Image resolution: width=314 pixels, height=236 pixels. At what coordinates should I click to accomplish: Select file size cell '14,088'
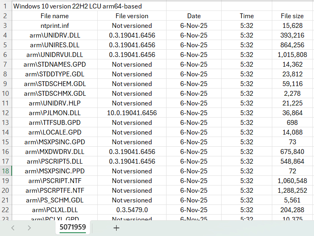click(x=293, y=132)
